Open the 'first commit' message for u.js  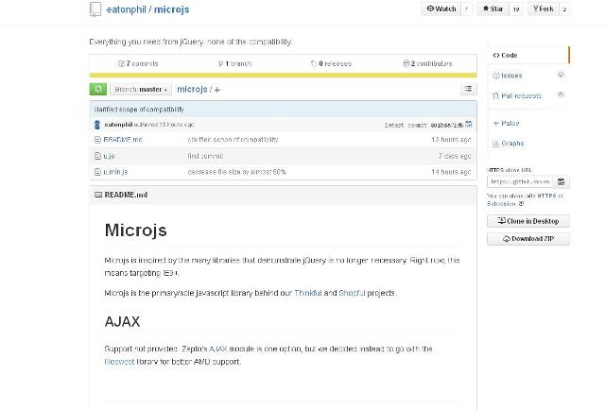tap(205, 156)
